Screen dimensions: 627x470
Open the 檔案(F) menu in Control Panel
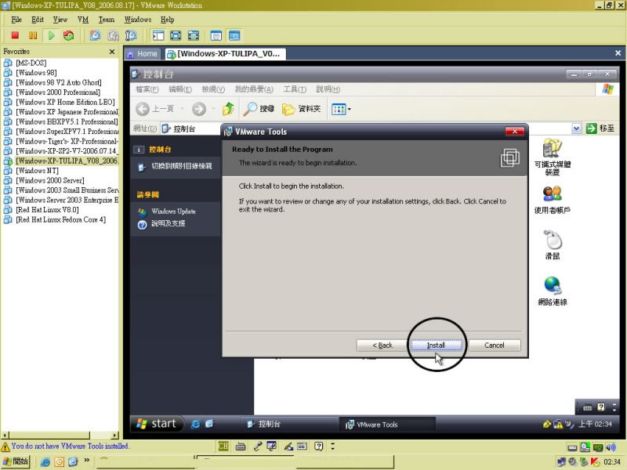point(147,89)
